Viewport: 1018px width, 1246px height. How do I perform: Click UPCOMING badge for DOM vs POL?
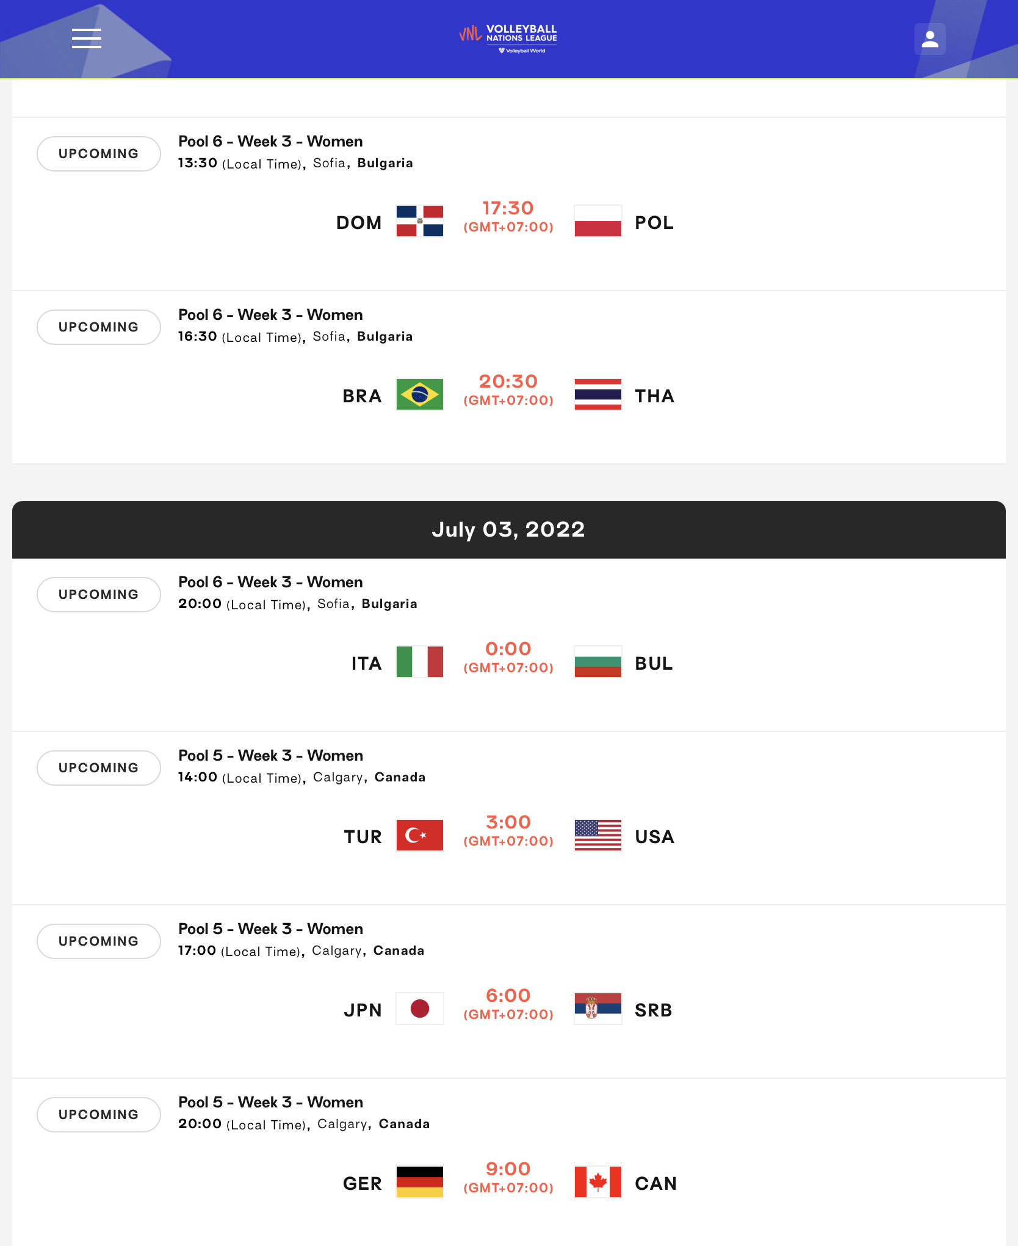99,154
